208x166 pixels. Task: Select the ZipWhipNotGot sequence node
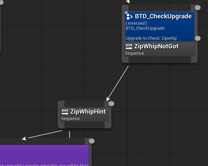pyautogui.click(x=160, y=49)
